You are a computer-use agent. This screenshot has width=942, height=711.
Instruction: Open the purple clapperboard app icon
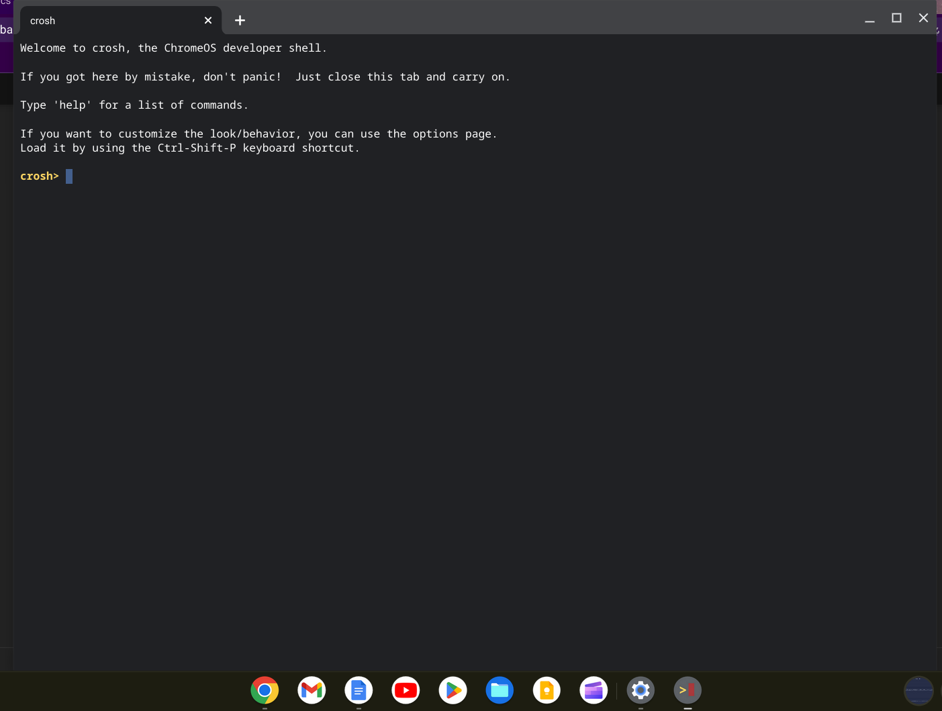(594, 690)
